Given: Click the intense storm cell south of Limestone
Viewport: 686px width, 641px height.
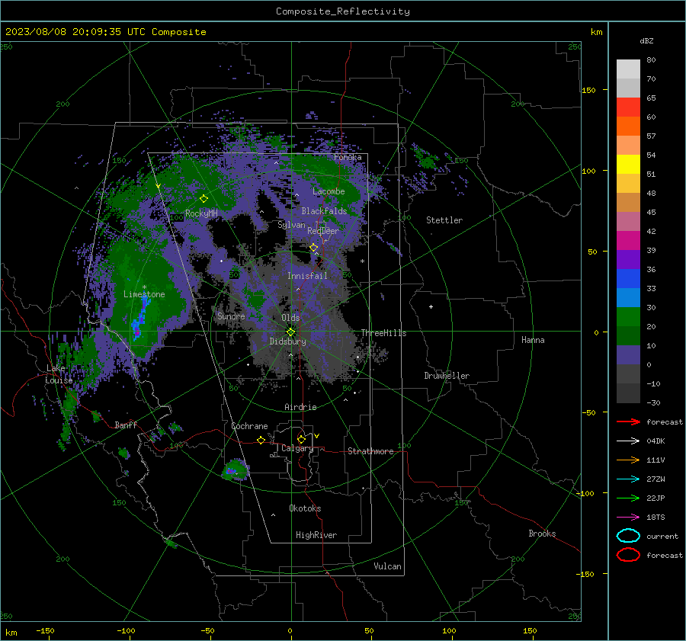Looking at the screenshot, I should click(x=140, y=318).
